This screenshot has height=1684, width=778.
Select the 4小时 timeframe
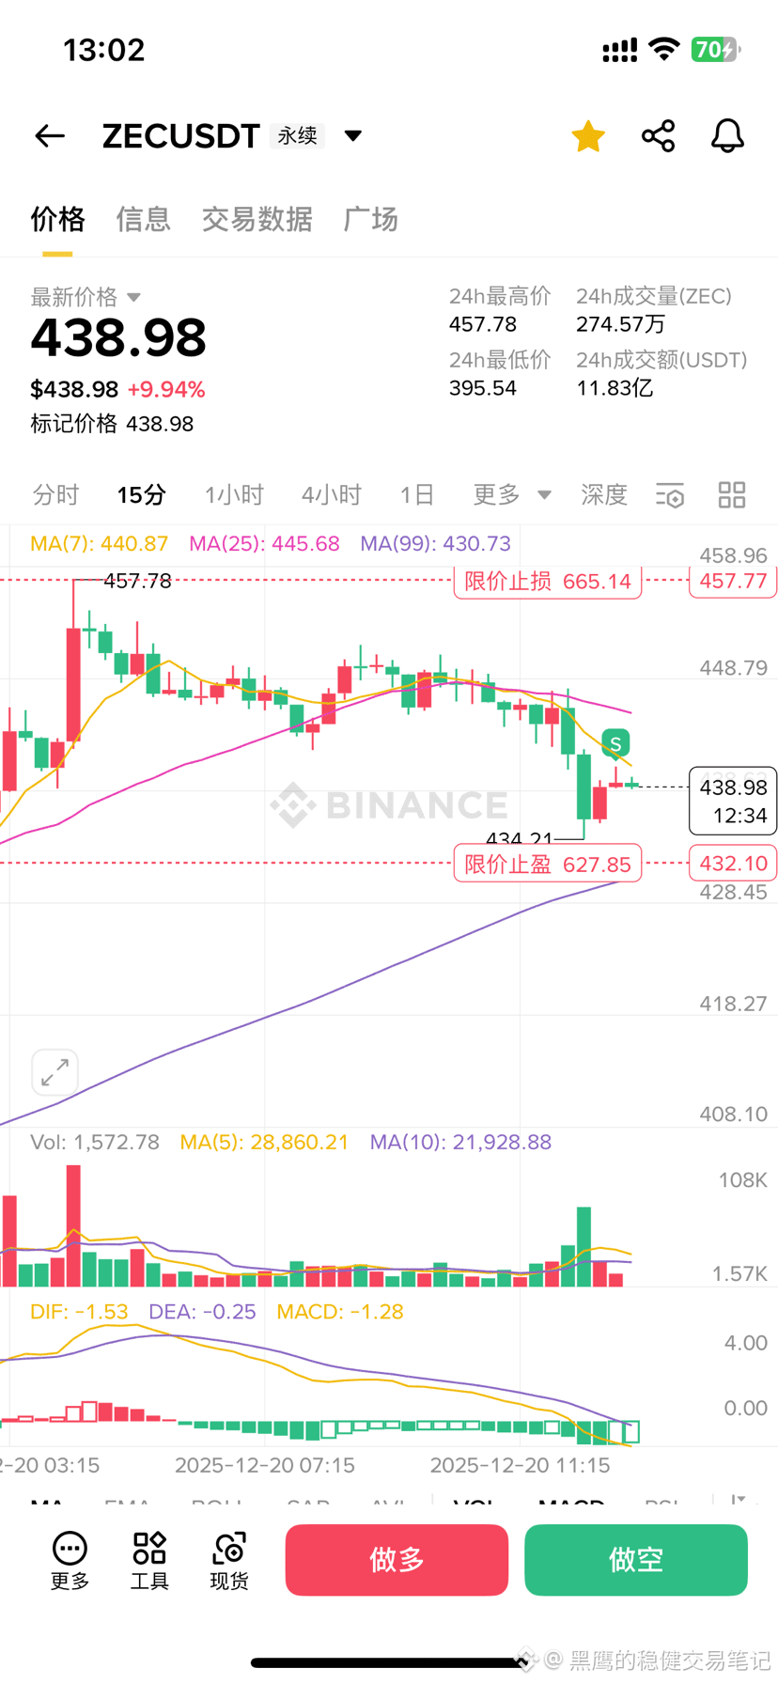tap(331, 495)
